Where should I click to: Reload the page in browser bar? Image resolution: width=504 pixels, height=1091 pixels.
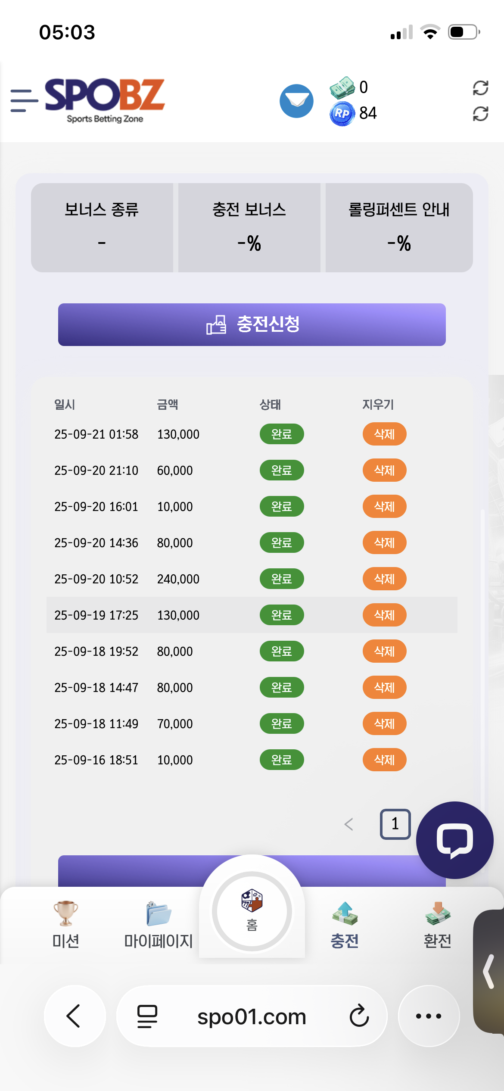(x=359, y=1016)
